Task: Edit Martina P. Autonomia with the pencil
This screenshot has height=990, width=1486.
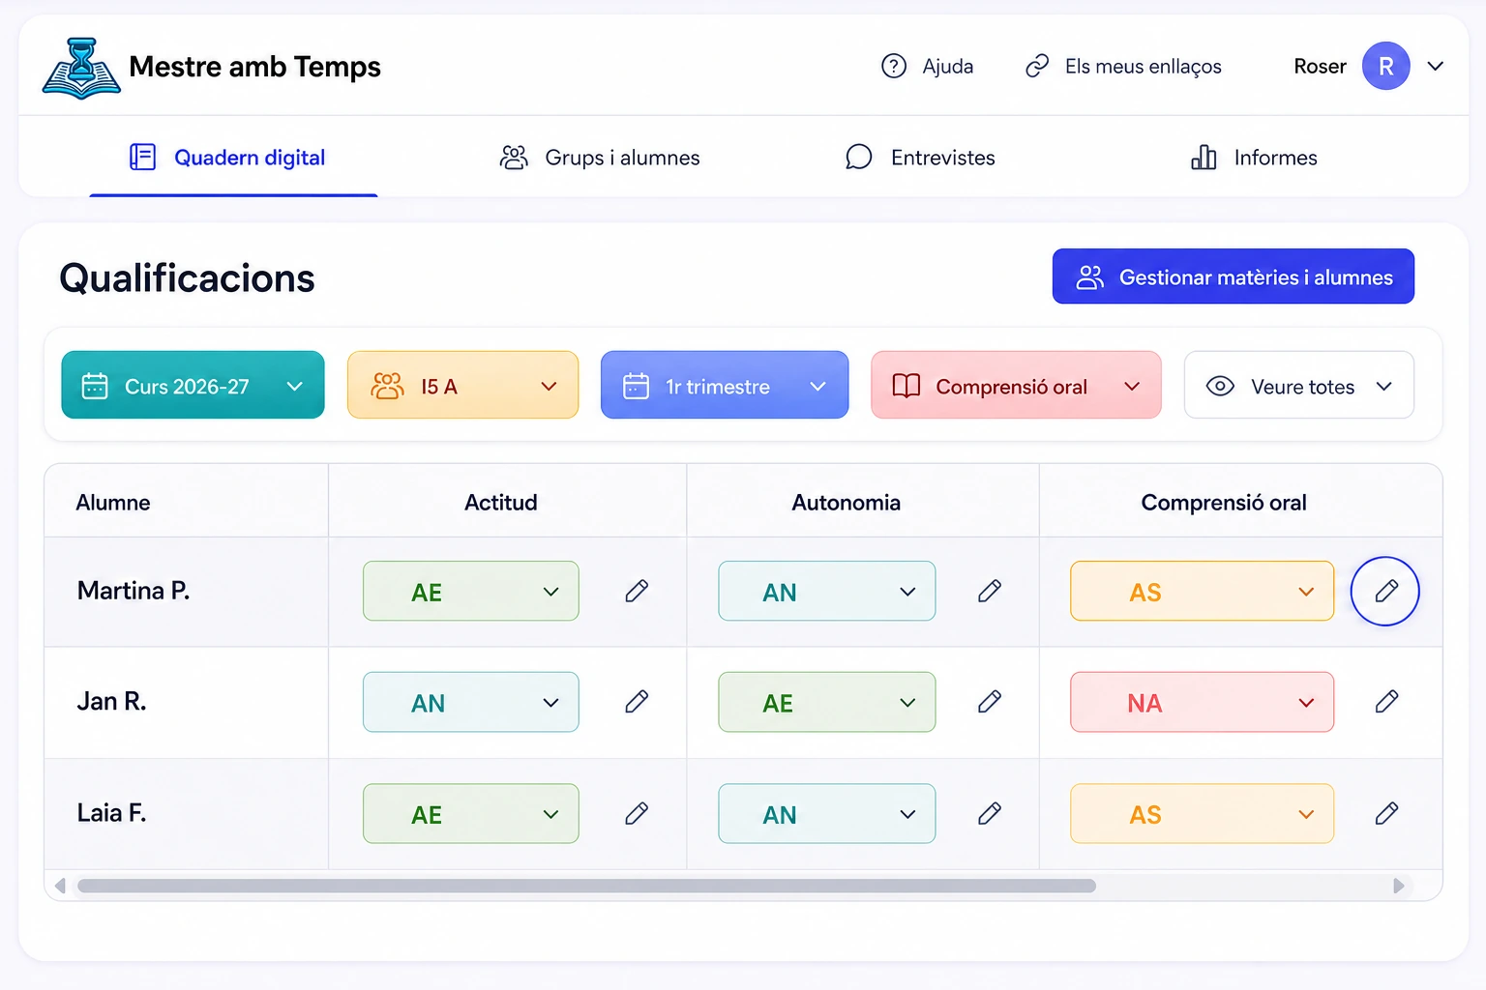Action: coord(990,591)
